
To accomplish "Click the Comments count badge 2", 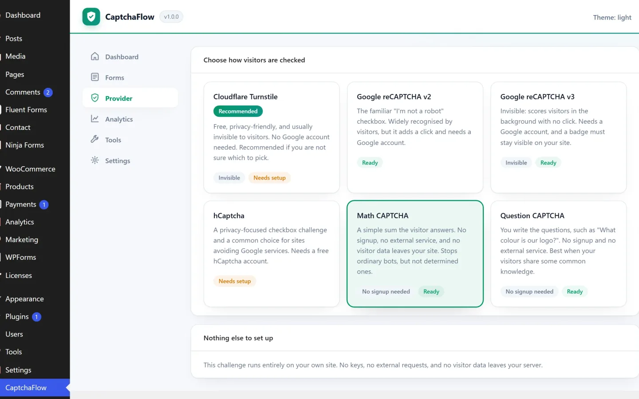I will coord(48,92).
